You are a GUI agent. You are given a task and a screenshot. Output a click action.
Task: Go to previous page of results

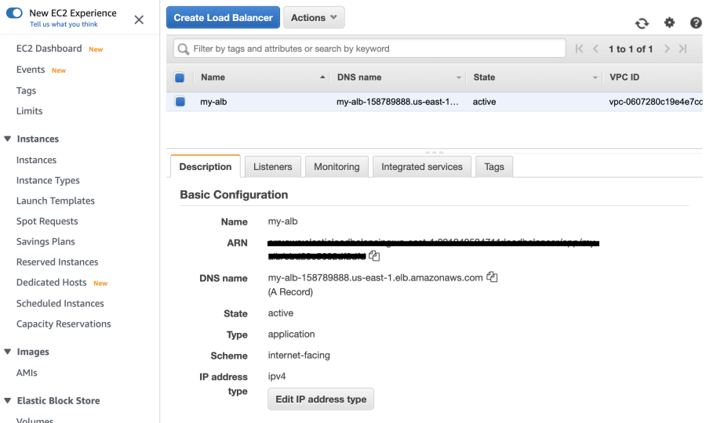click(595, 49)
